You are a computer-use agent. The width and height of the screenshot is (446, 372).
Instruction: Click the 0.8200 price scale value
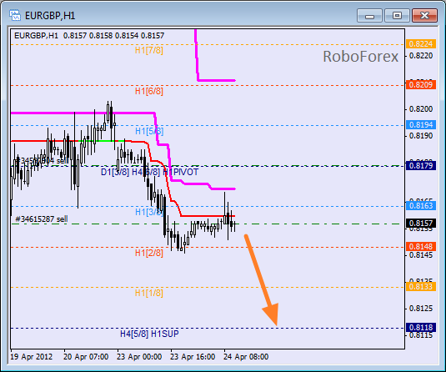[421, 109]
